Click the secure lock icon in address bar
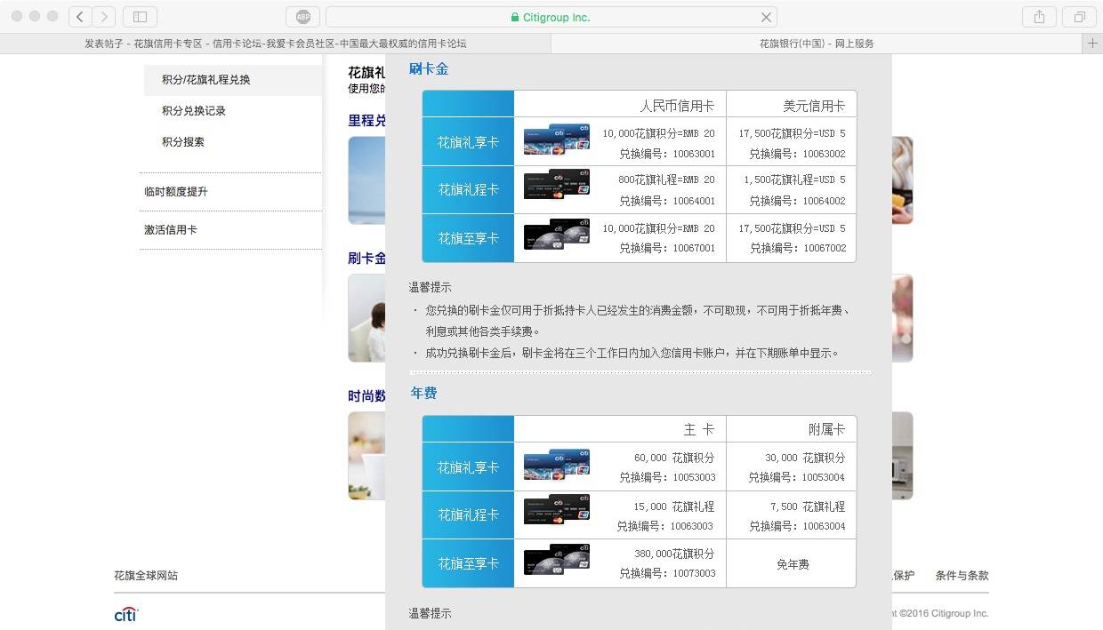The width and height of the screenshot is (1103, 630). click(514, 18)
